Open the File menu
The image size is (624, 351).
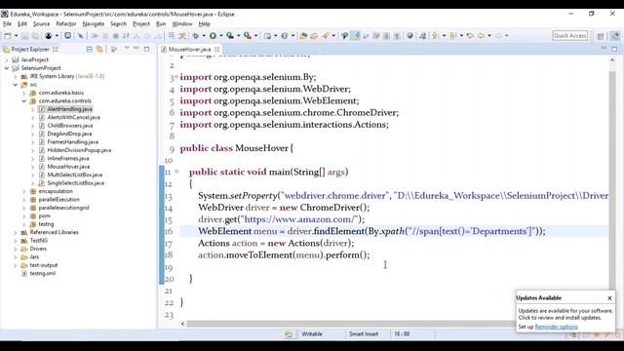click(x=7, y=23)
